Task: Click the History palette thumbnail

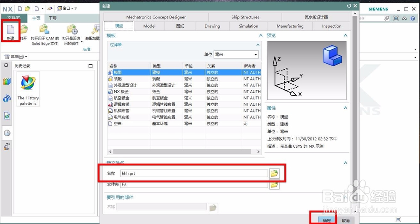Action: click(28, 89)
